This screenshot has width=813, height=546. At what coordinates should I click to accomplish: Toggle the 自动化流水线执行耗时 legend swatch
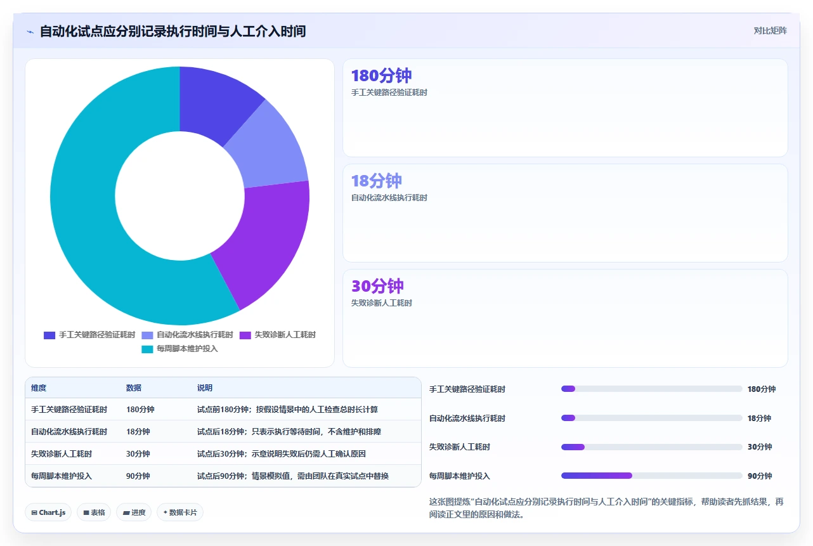click(x=147, y=335)
